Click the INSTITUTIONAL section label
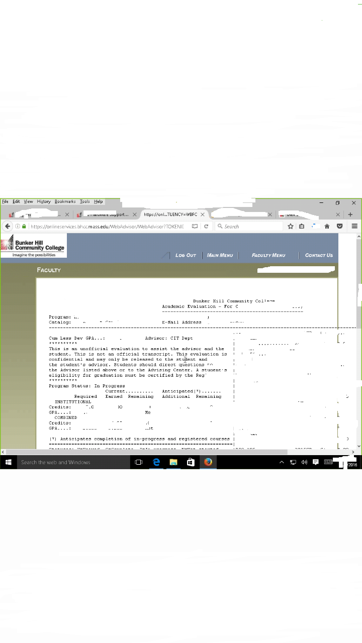The width and height of the screenshot is (362, 643). [x=73, y=402]
